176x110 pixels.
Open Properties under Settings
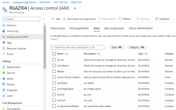(x=12, y=90)
